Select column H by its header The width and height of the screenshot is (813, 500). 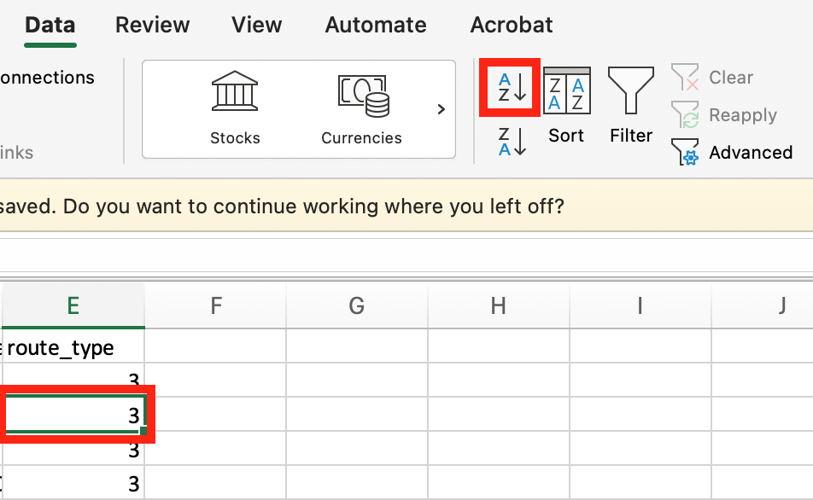tap(498, 305)
